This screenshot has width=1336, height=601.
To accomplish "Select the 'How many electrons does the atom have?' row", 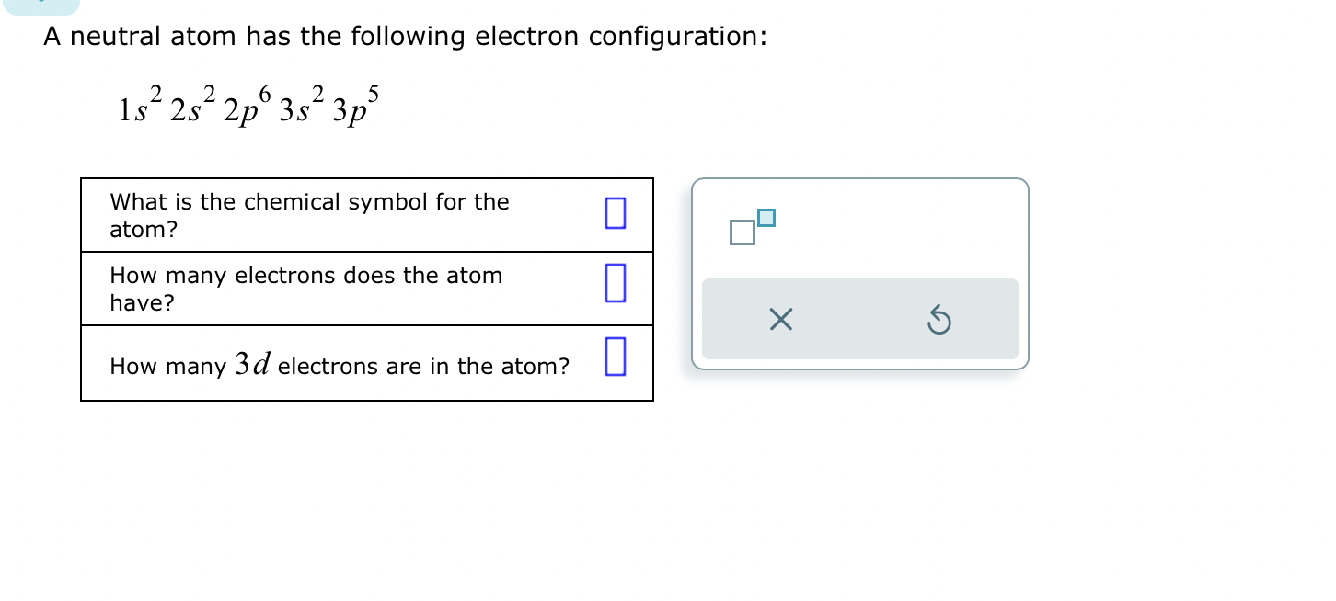I will (306, 289).
